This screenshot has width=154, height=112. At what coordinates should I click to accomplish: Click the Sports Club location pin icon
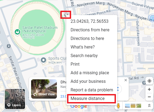(43, 60)
